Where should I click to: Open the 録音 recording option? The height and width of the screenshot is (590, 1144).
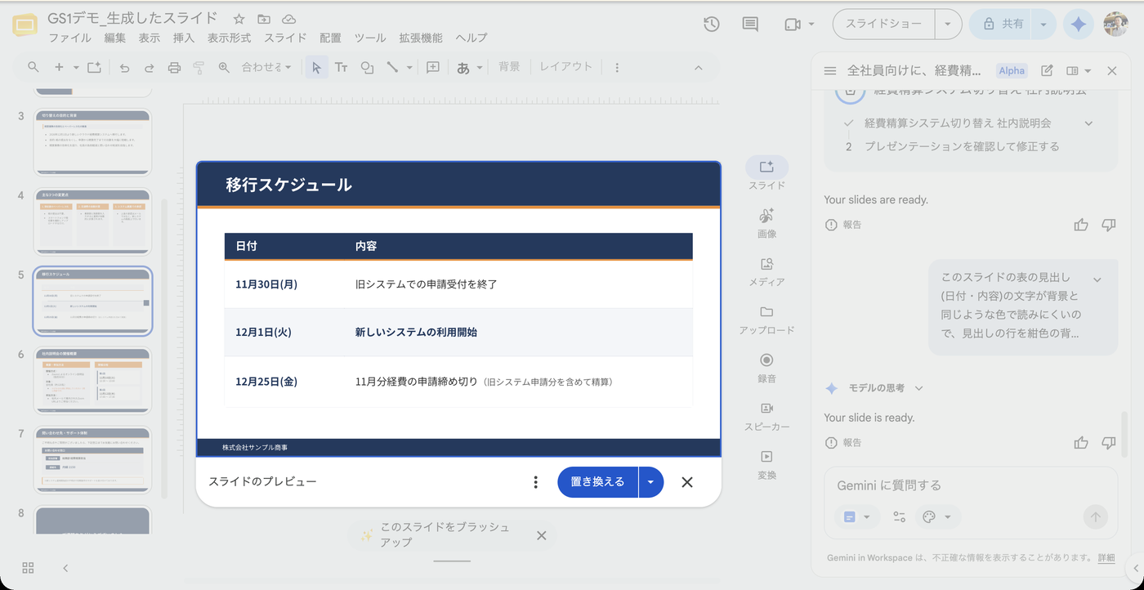point(766,367)
